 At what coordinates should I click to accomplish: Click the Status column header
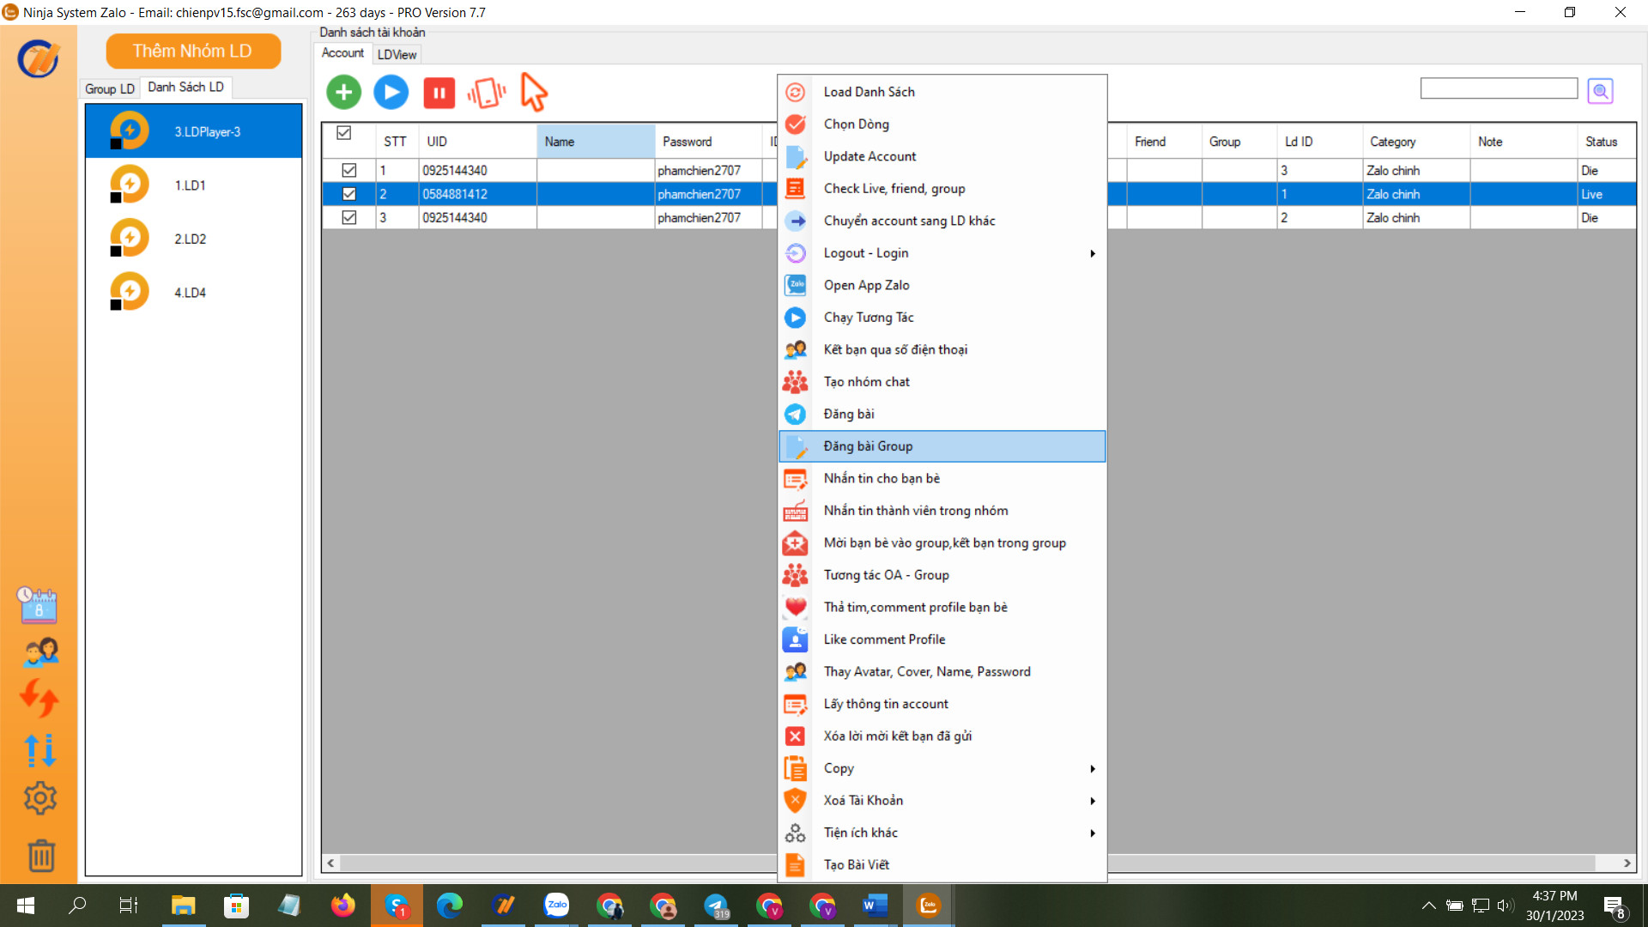tap(1606, 142)
